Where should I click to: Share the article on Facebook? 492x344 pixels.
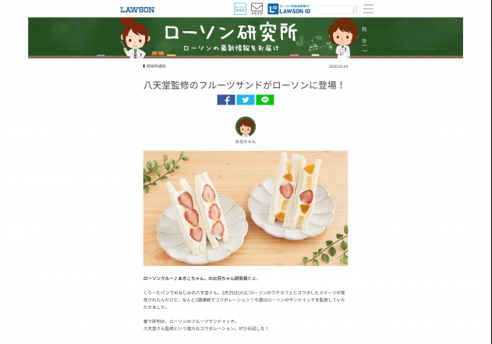coord(226,100)
